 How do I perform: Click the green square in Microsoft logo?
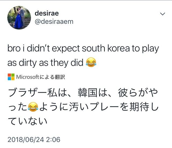pos(13,75)
